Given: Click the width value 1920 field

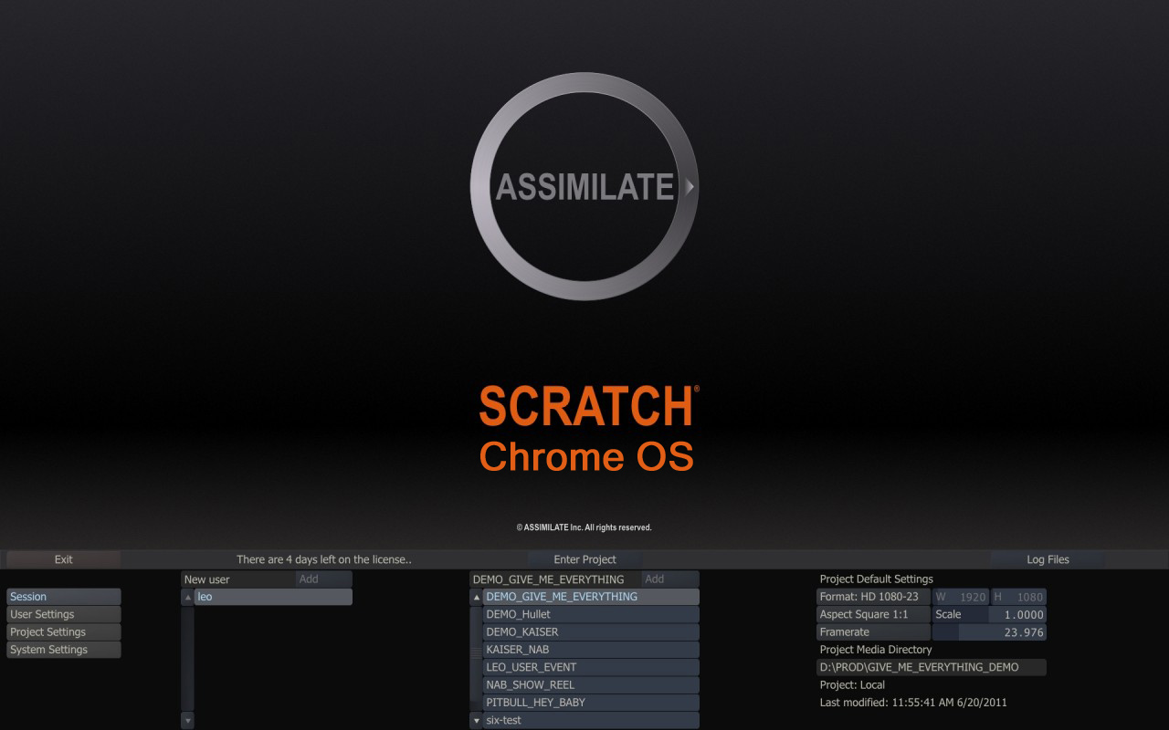Looking at the screenshot, I should [x=960, y=597].
